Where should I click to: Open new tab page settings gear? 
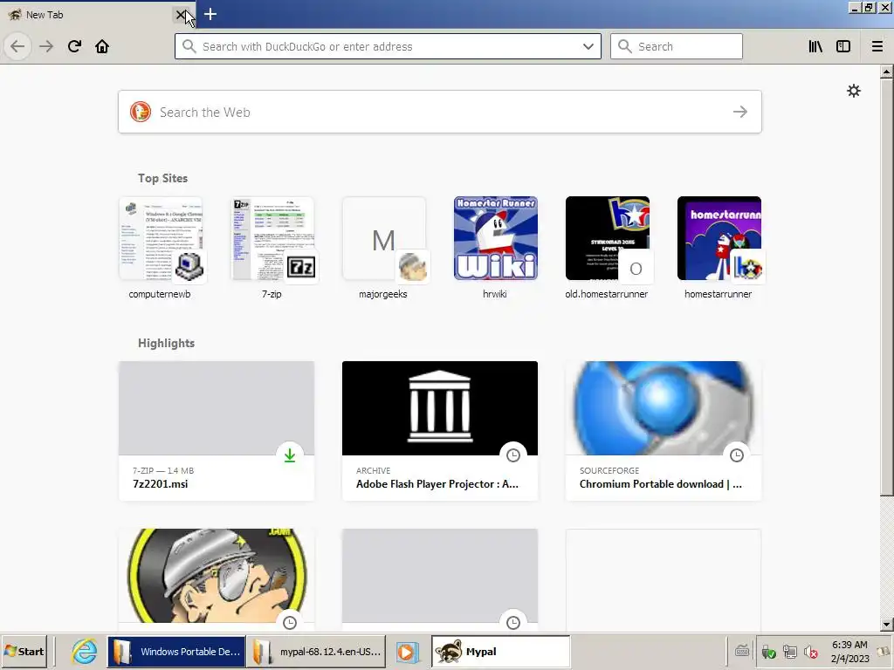[854, 91]
